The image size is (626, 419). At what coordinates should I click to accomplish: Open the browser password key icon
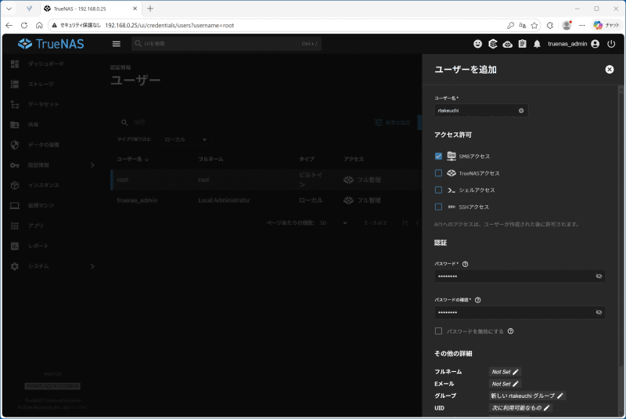point(510,25)
